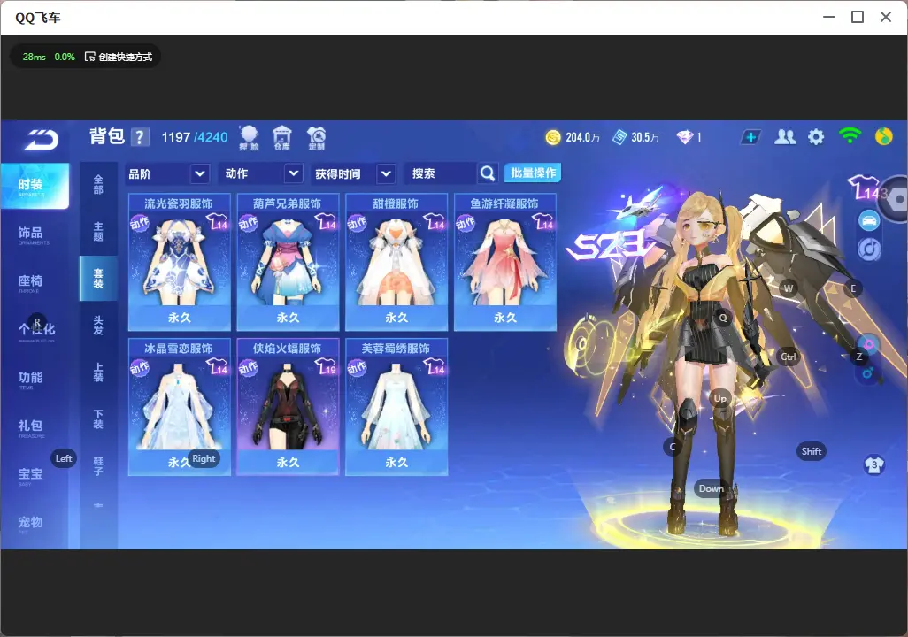Open the 背包 help question mark
This screenshot has width=908, height=637.
[140, 137]
